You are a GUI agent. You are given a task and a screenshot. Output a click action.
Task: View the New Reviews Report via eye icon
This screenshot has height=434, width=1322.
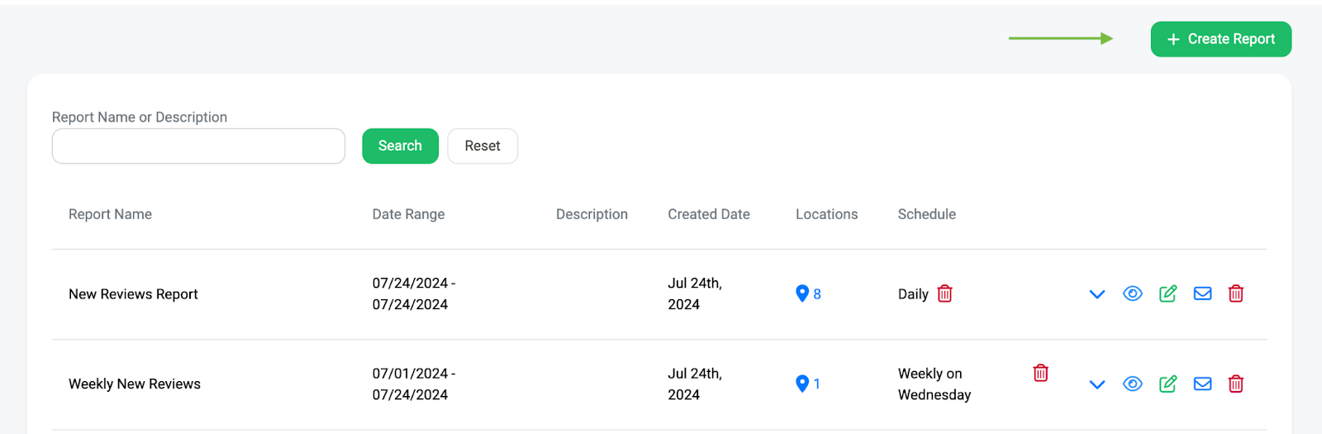[x=1132, y=293]
